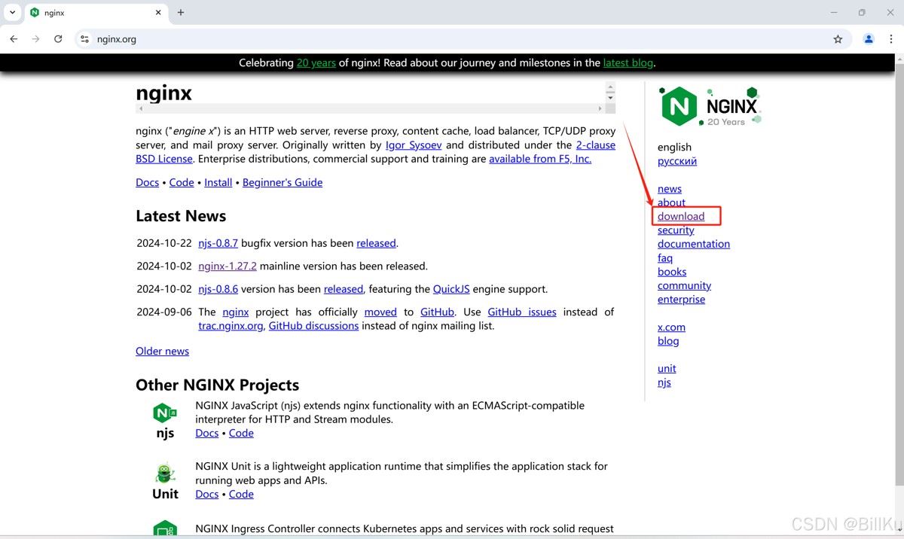Open the Docs link under intro paragraph
This screenshot has height=539, width=904.
(x=147, y=182)
